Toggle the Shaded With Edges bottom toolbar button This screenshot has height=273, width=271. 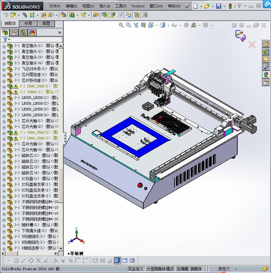point(117,260)
